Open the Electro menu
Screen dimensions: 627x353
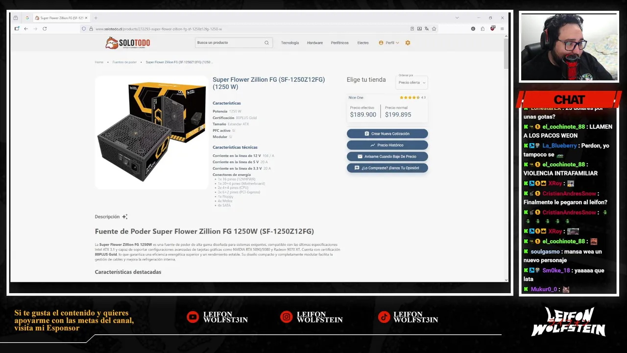363,43
